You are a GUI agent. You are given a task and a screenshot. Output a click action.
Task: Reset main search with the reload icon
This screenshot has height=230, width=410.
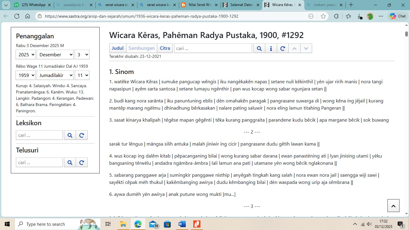tap(283, 48)
